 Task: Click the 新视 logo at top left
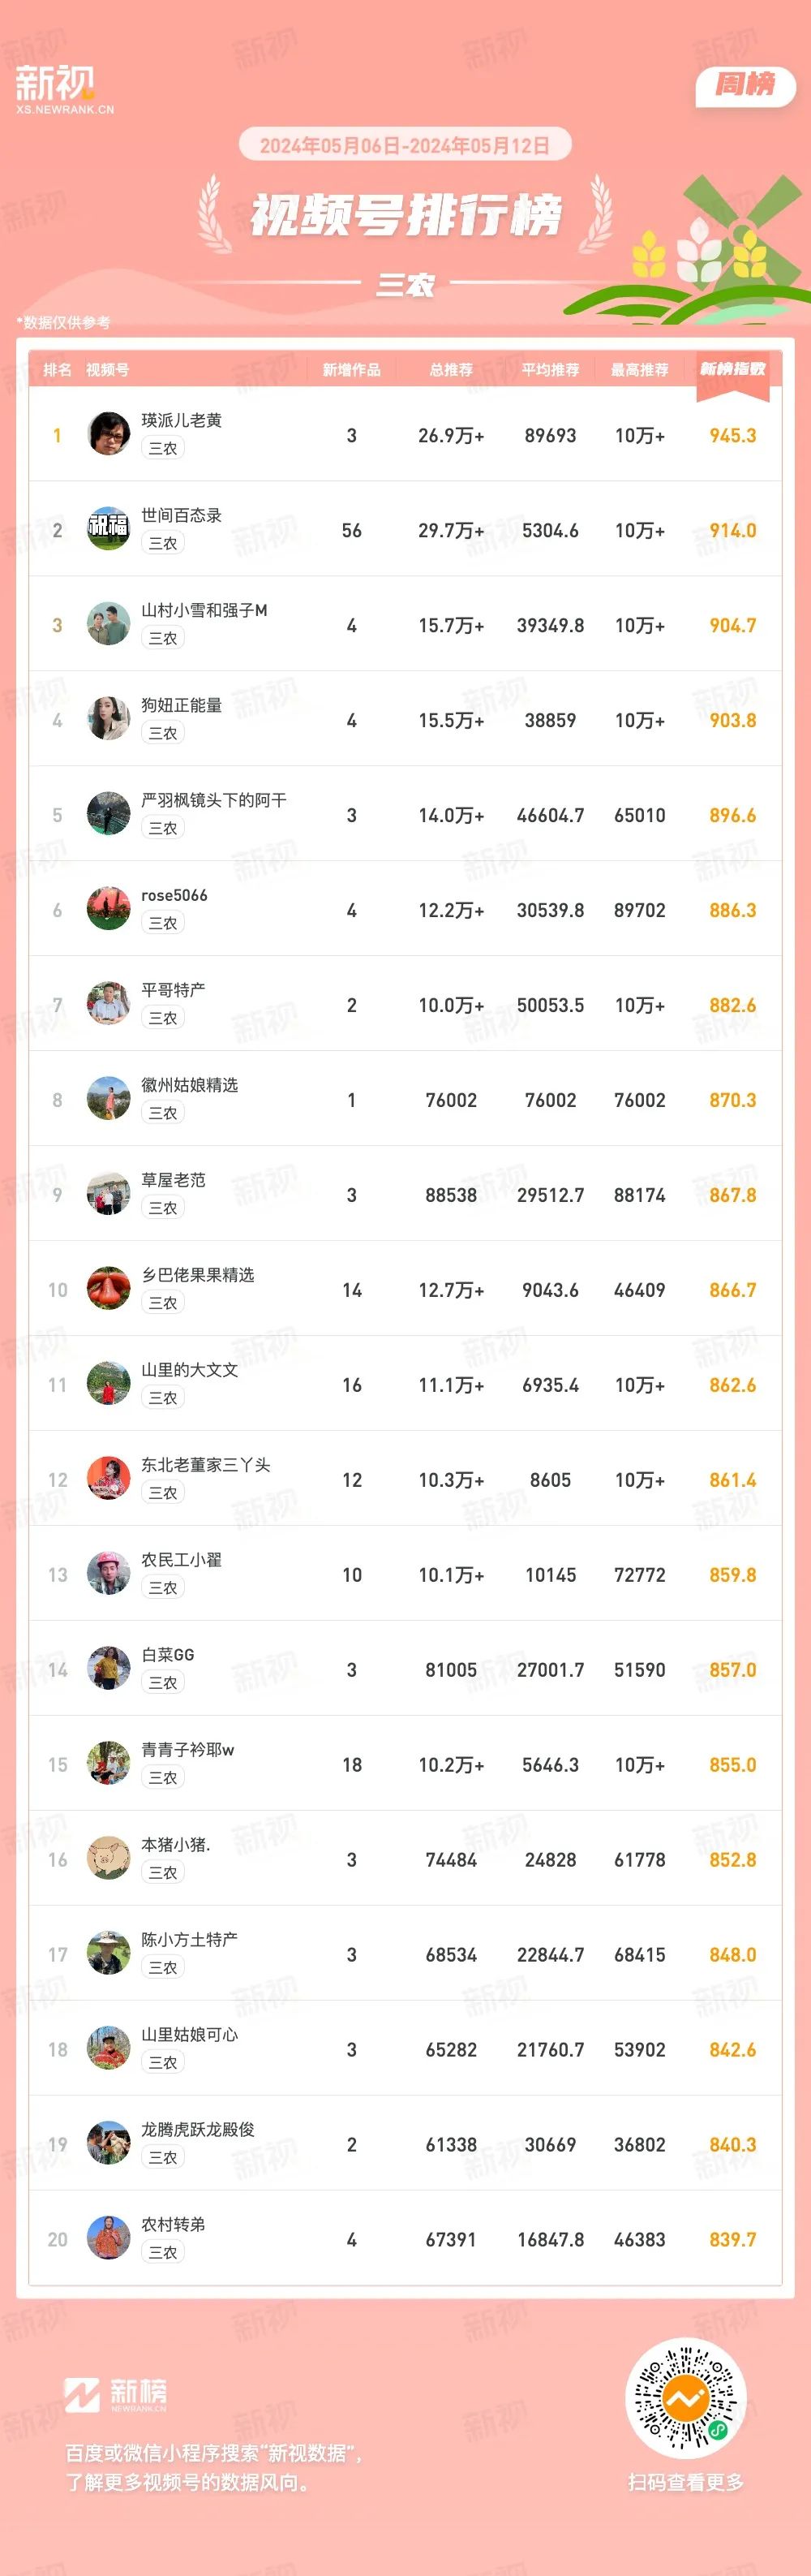[x=64, y=89]
